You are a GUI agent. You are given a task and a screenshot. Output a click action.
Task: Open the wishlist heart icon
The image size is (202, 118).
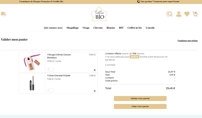click(x=187, y=14)
